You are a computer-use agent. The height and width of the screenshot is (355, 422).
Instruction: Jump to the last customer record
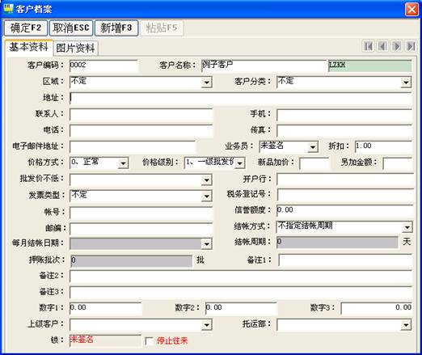[x=411, y=46]
